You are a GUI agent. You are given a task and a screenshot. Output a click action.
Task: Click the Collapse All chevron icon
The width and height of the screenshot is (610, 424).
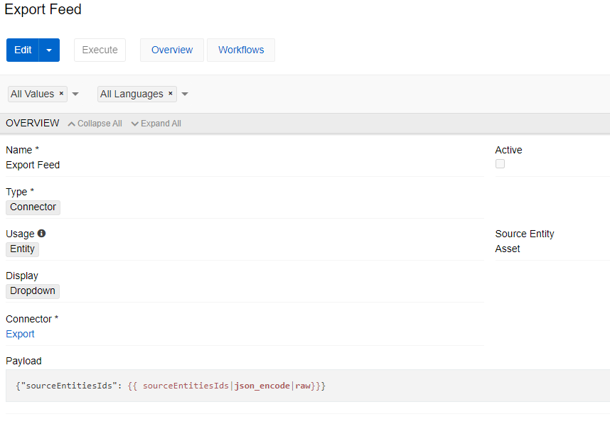point(71,124)
